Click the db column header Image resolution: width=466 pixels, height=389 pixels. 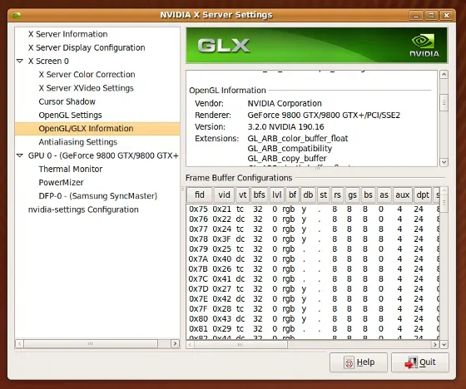308,195
